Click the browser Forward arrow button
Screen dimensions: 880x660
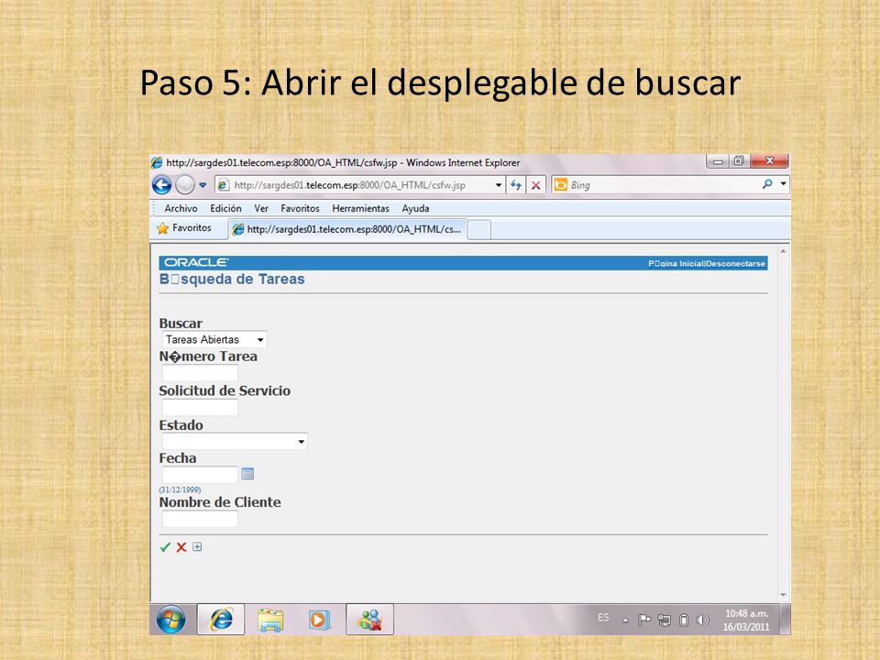(x=184, y=184)
